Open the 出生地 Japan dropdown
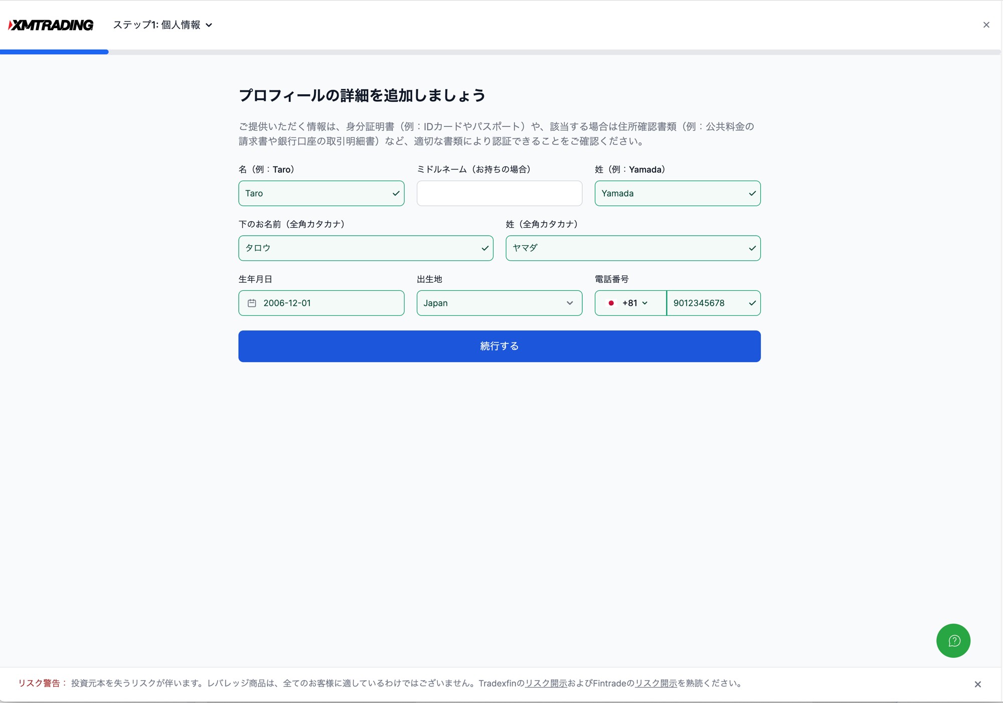 (499, 303)
